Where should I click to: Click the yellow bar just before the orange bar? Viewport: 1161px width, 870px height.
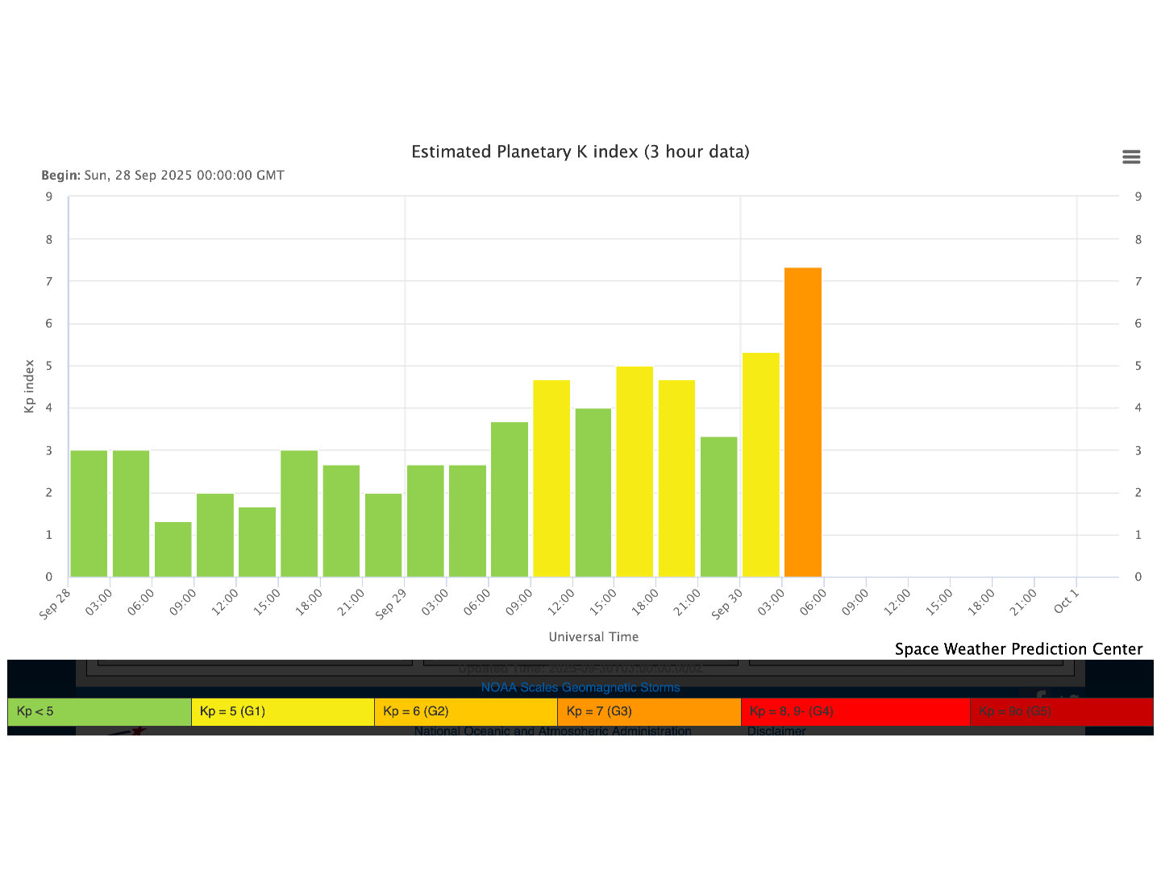761,465
